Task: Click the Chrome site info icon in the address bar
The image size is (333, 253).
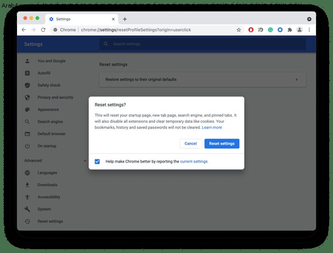Action: tap(55, 30)
